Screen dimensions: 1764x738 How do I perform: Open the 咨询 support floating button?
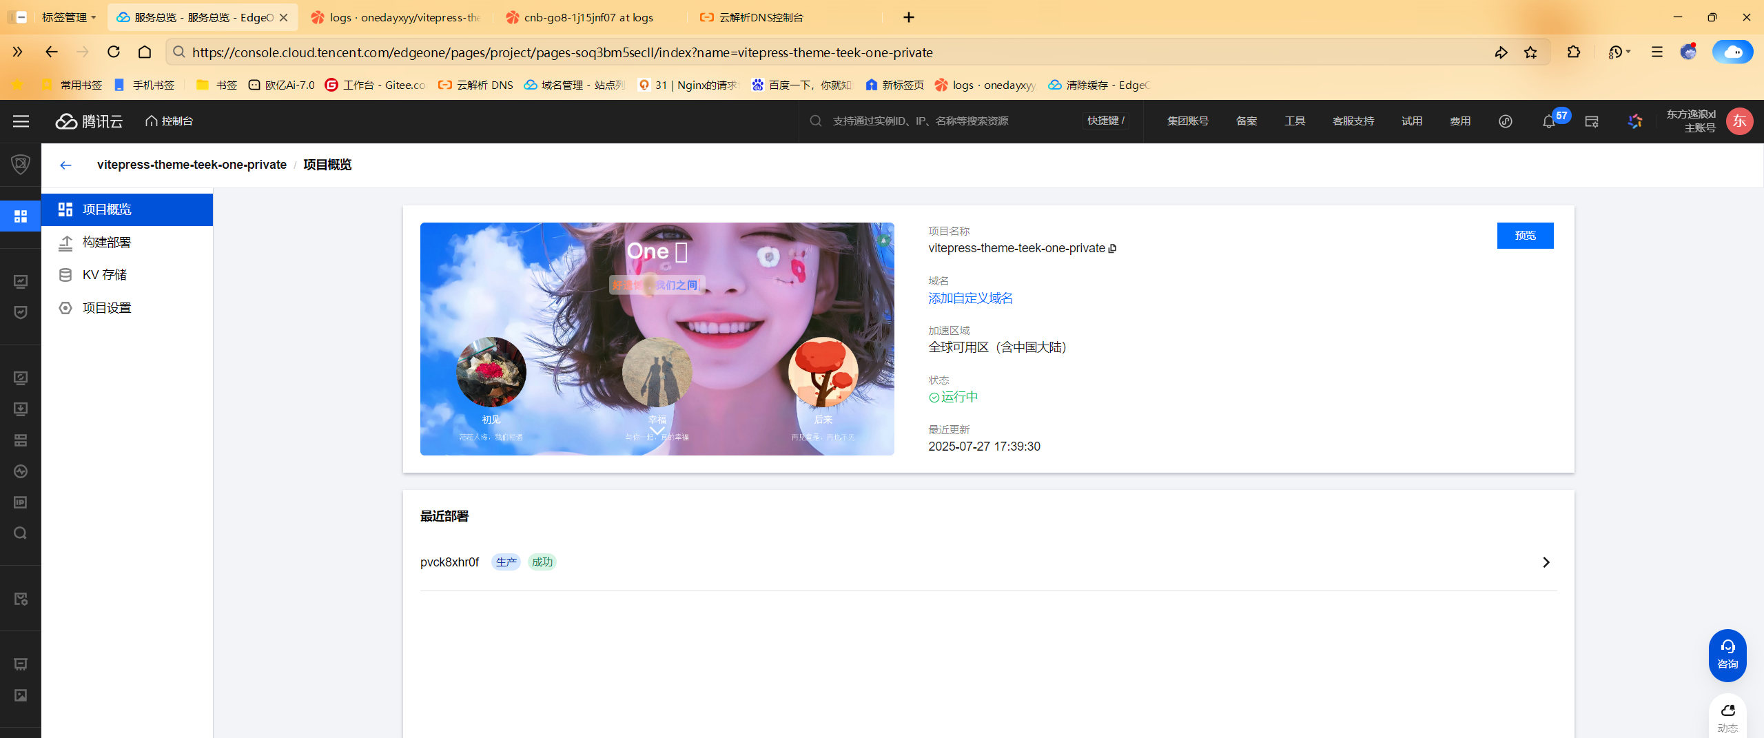tap(1727, 655)
